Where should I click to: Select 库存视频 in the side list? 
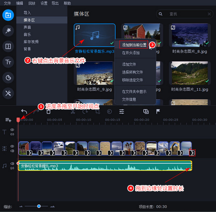pos(42,42)
